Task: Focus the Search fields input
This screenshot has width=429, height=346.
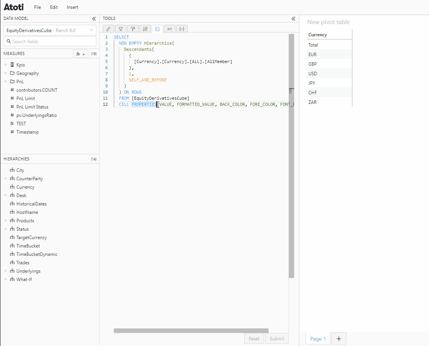Action: click(x=50, y=42)
